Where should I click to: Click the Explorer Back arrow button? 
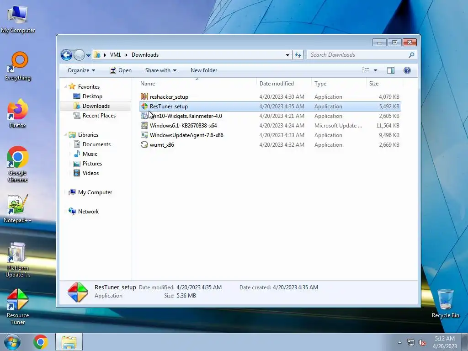67,55
